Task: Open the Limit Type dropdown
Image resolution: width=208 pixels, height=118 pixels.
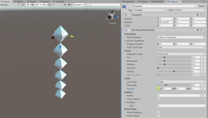Action: tap(181, 82)
